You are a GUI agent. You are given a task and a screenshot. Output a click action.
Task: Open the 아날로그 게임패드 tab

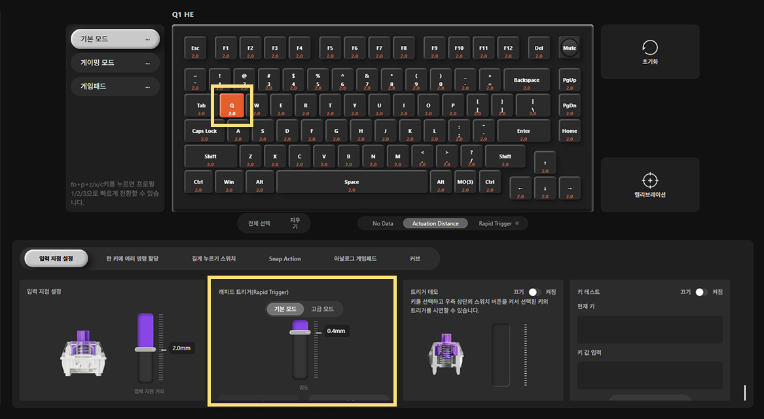tap(355, 259)
